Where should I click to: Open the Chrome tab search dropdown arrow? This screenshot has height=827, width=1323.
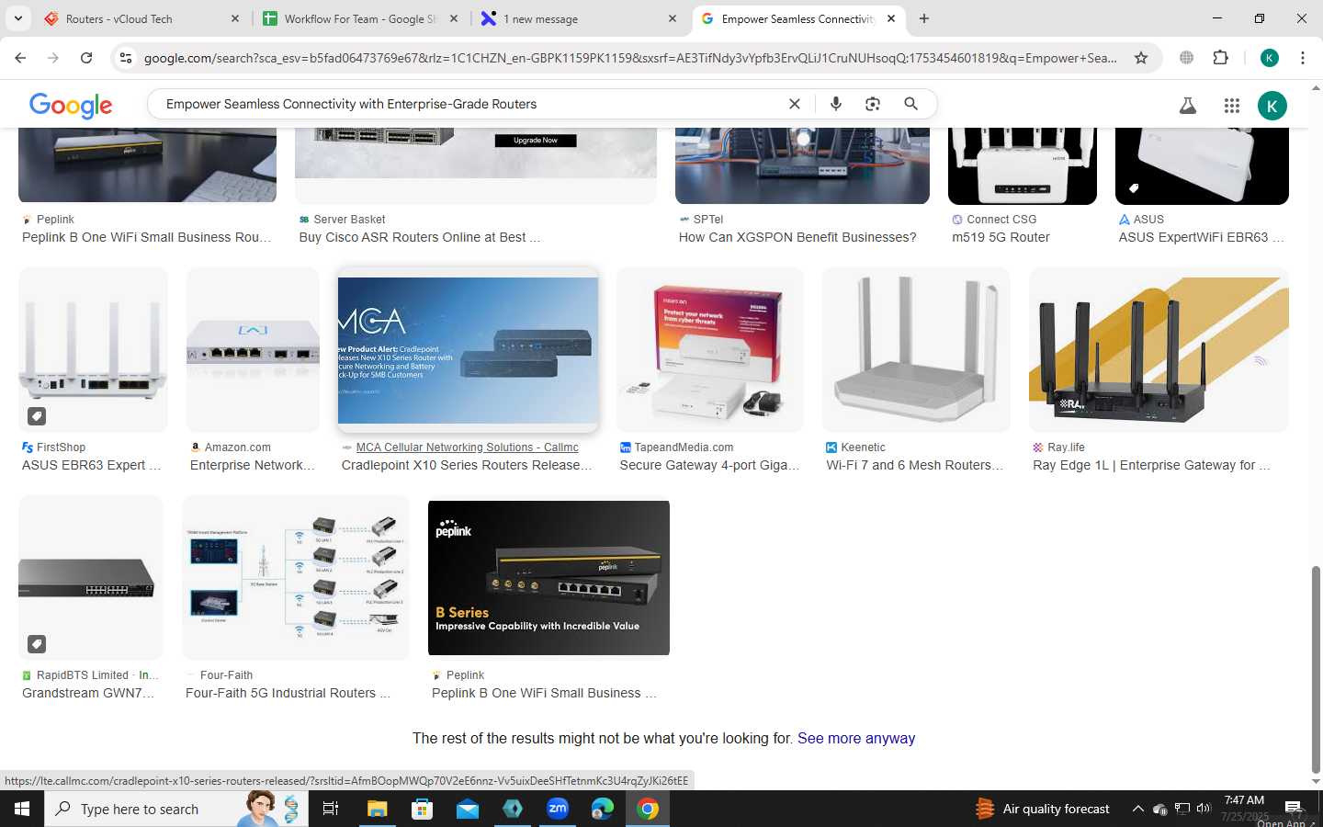coord(18,18)
